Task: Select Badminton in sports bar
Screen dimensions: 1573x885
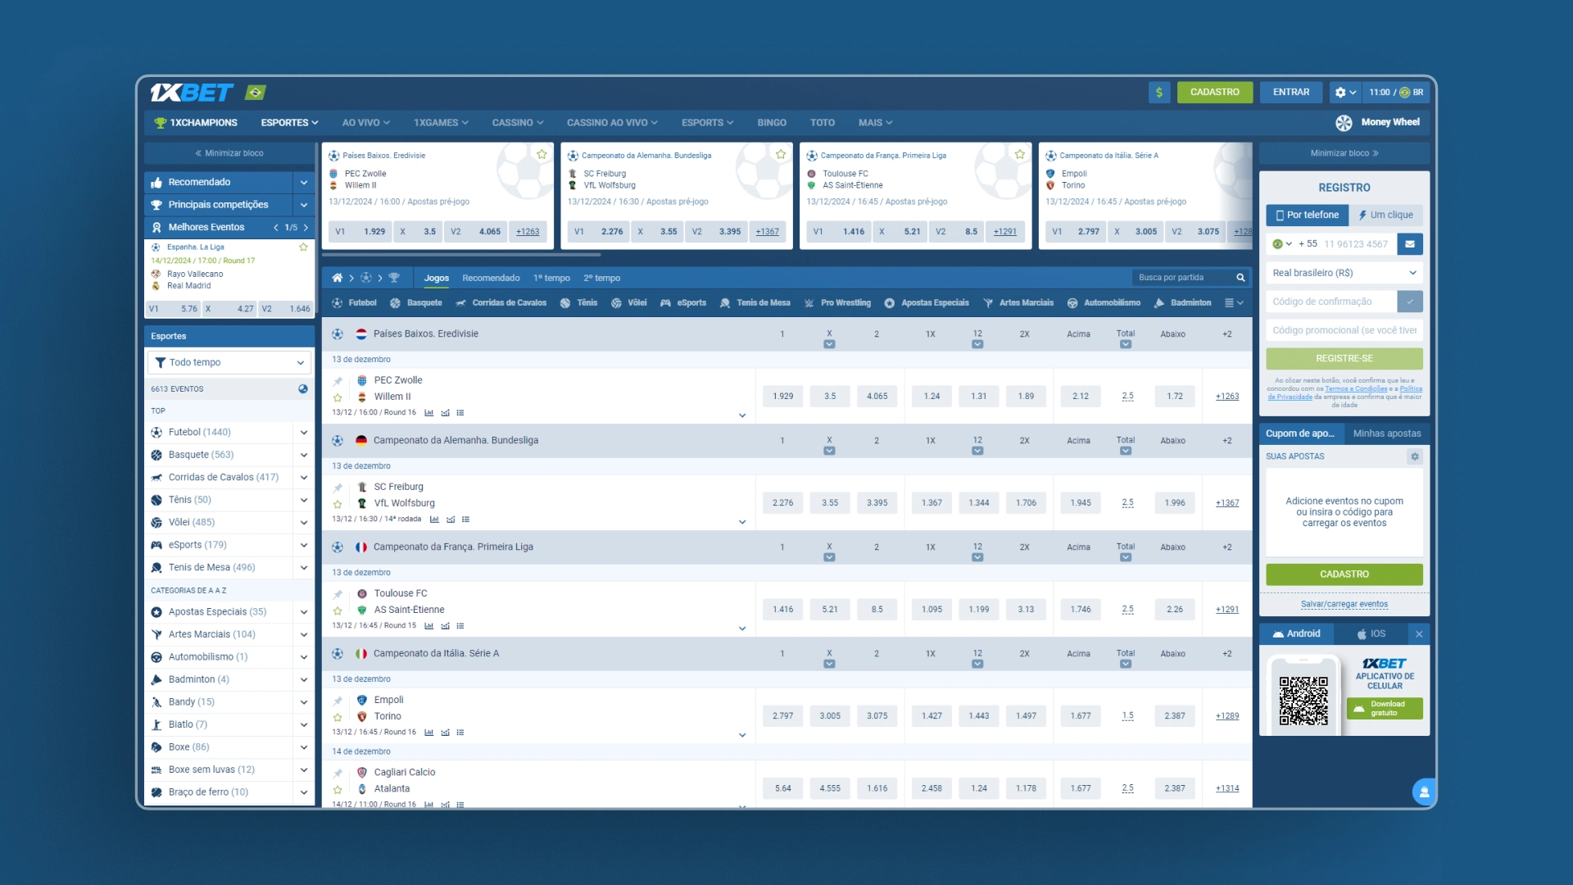Action: click(1183, 303)
